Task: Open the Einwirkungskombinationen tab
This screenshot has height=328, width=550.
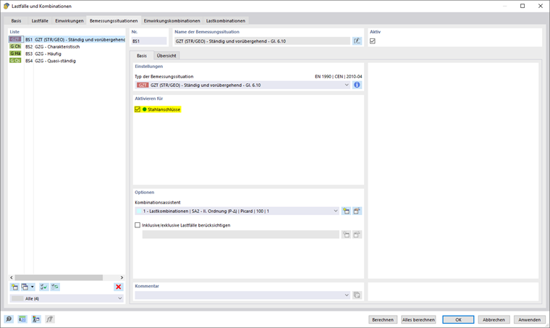Action: click(172, 21)
